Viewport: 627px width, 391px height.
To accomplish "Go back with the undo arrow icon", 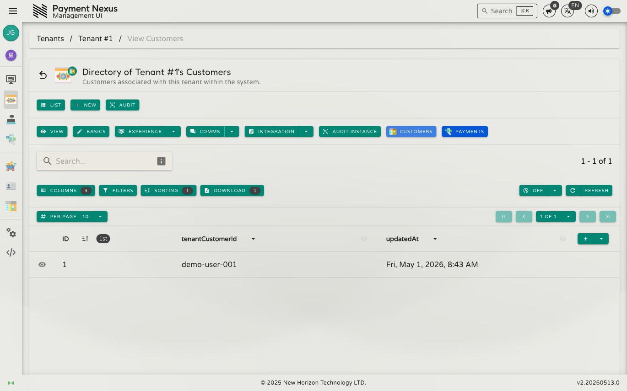I will [x=43, y=75].
